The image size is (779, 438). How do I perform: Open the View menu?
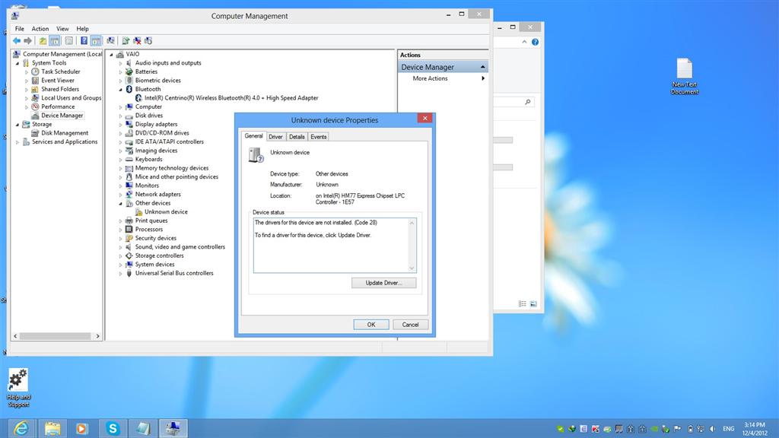[62, 29]
